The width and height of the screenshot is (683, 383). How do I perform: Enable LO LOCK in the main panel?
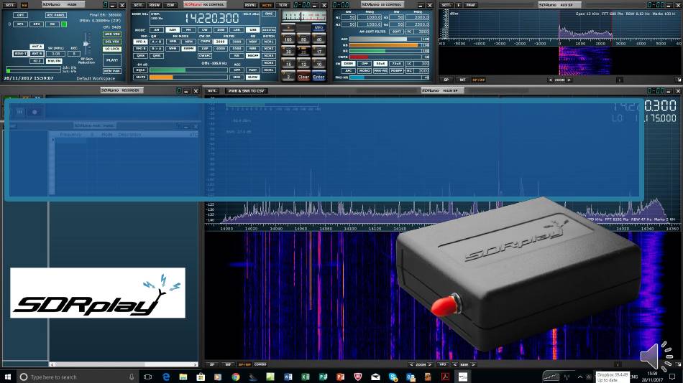click(x=112, y=49)
